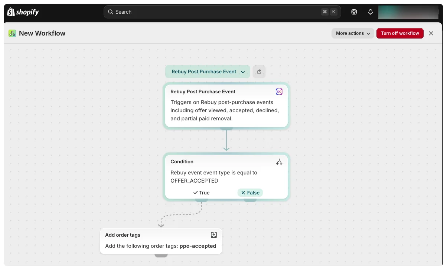Select the True branch of the condition
Image resolution: width=447 pixels, height=270 pixels.
(202, 193)
